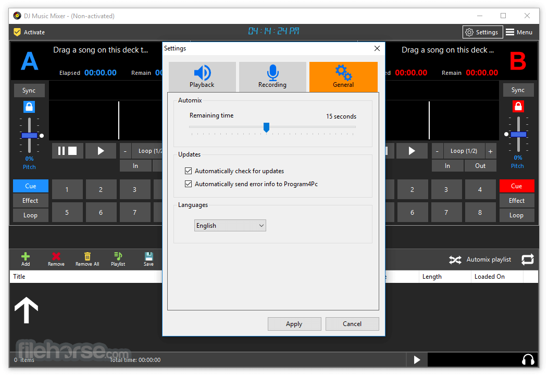This screenshot has width=548, height=377.
Task: Toggle the shuffle icon beside Automix playlist
Action: [x=455, y=260]
